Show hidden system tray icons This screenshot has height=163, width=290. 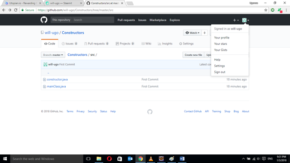tap(243, 159)
